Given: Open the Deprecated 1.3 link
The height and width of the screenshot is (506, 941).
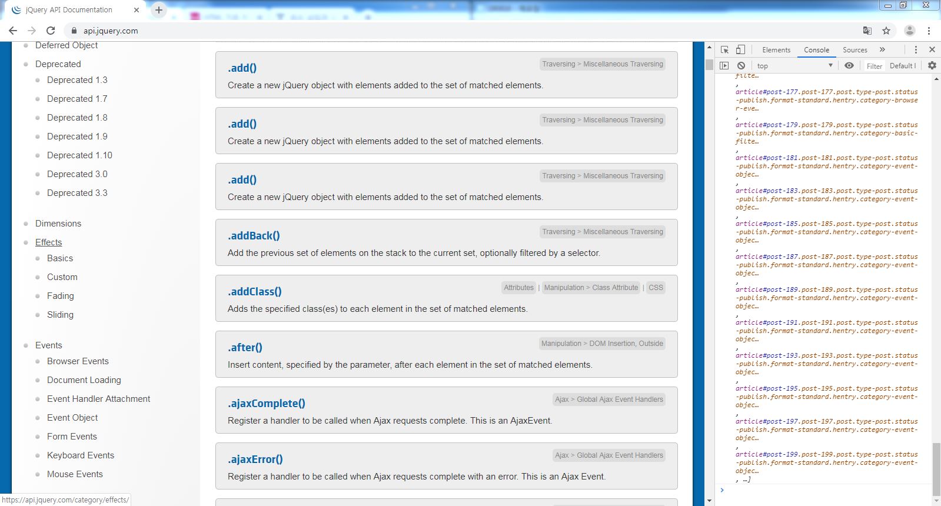Looking at the screenshot, I should point(77,80).
